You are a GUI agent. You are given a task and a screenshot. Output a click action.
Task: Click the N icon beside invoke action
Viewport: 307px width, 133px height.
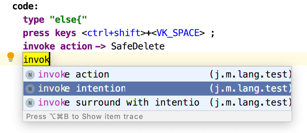pos(30,75)
